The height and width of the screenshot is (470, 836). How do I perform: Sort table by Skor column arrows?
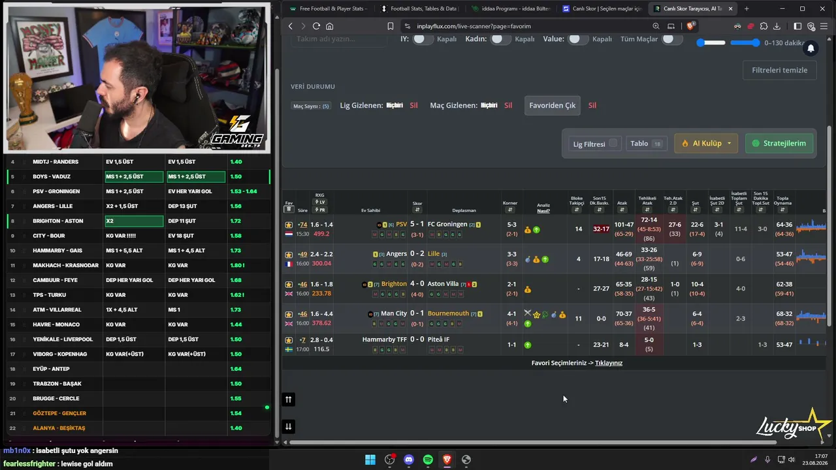(417, 210)
